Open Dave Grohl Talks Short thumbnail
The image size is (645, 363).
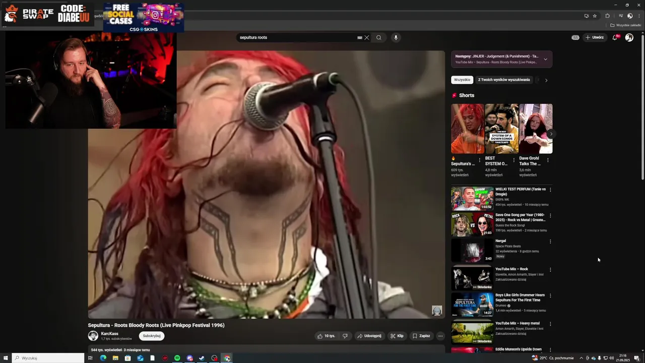tap(536, 129)
